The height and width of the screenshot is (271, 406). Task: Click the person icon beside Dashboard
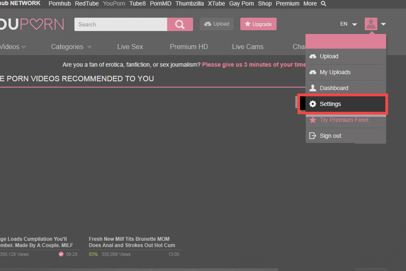pos(313,88)
